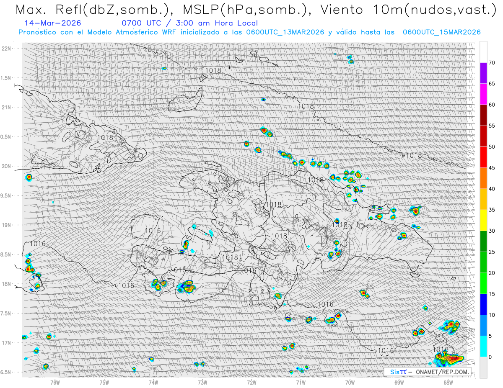Click the '71W' longitude axis label
Image resolution: width=503 pixels, height=388 pixels.
[x=300, y=382]
